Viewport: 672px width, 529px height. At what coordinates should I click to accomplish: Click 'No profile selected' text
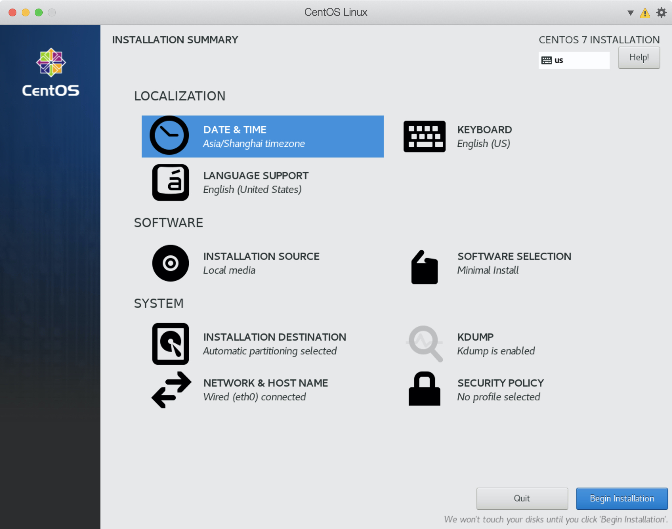point(498,397)
